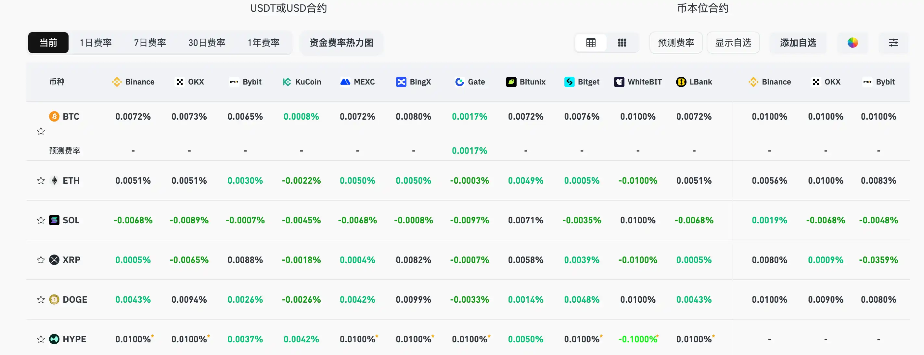
Task: Favorite SOL with its star icon
Action: point(41,220)
